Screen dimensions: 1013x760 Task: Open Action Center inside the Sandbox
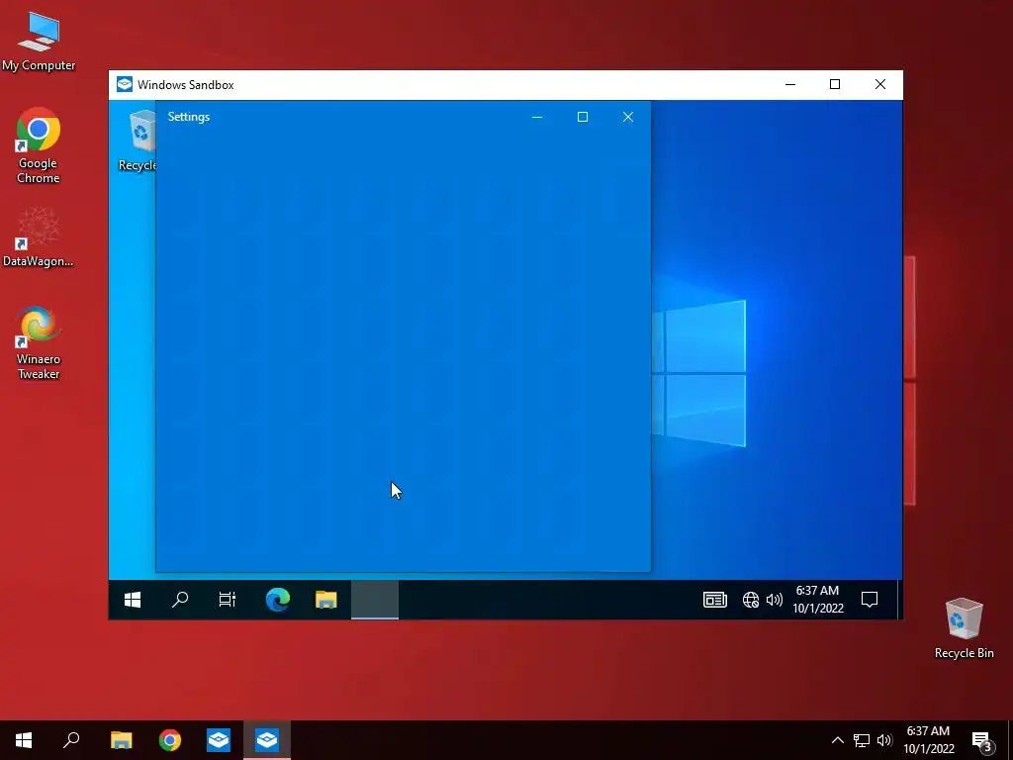click(870, 600)
